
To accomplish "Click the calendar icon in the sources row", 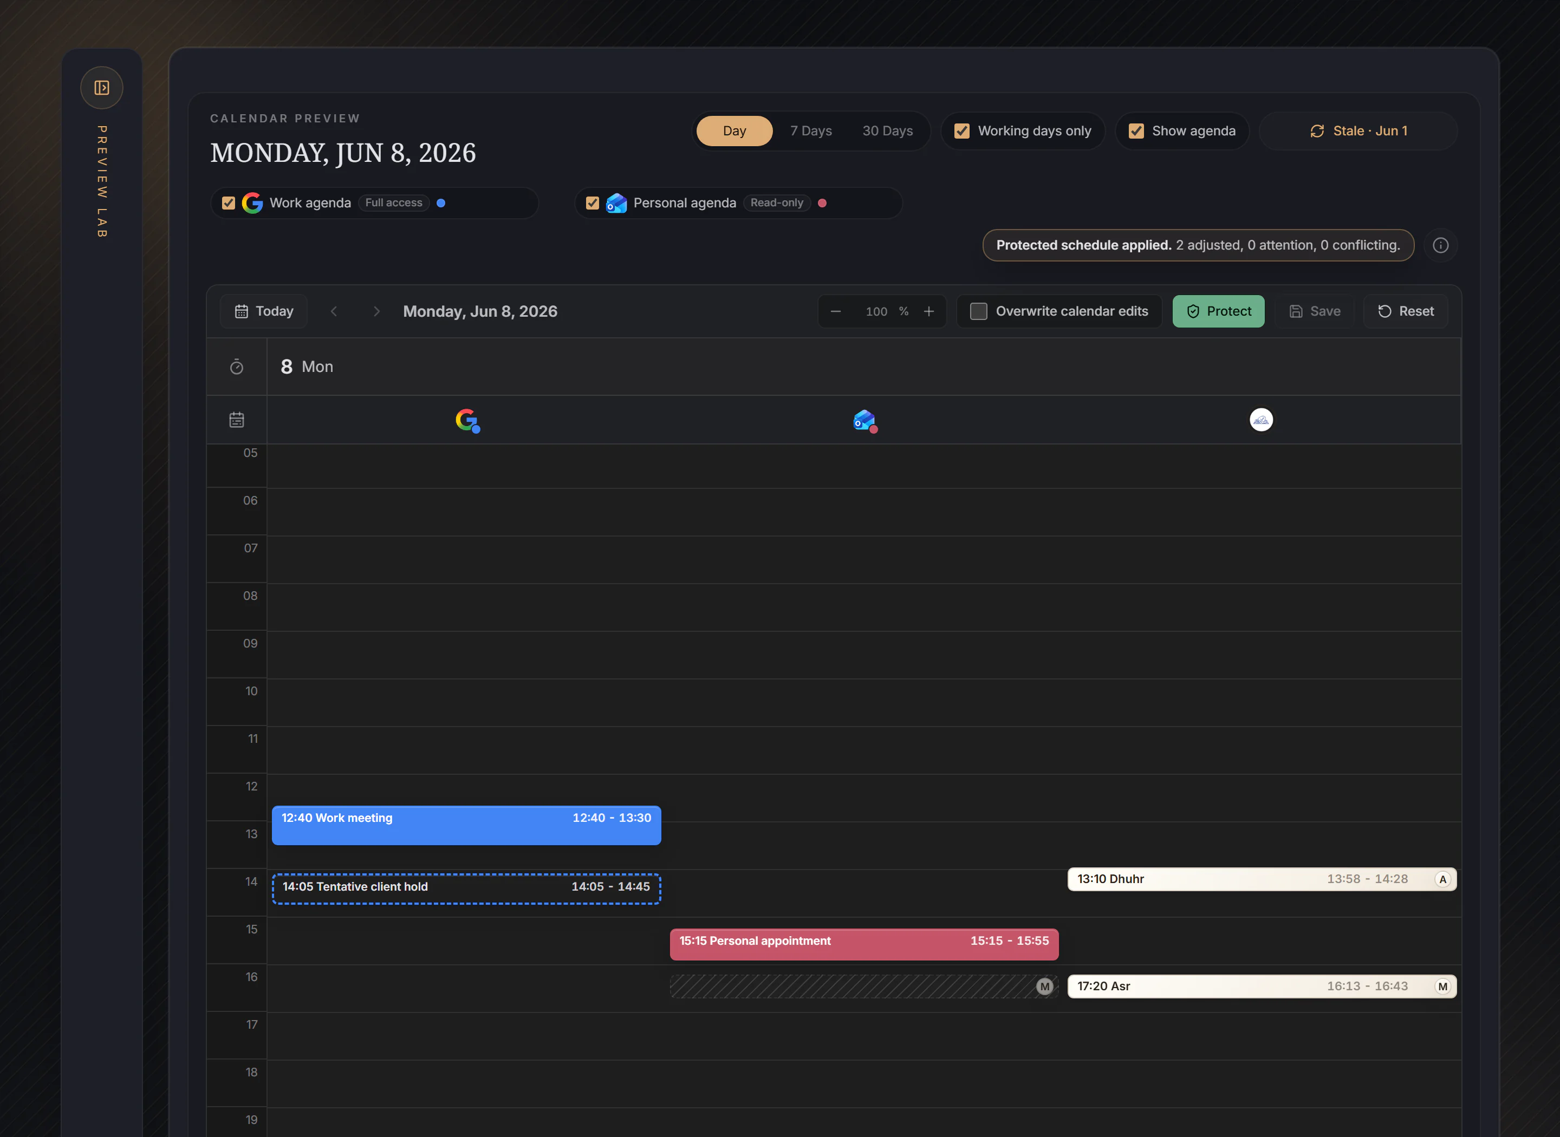I will (237, 420).
